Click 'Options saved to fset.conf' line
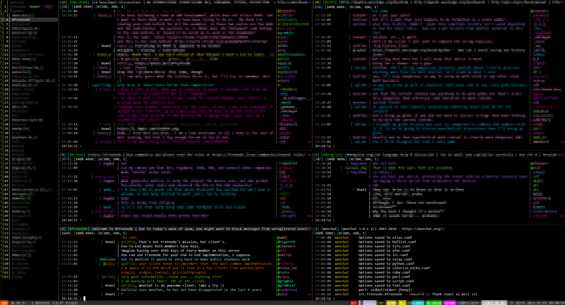The height and width of the screenshot is (305, 565). (384, 285)
